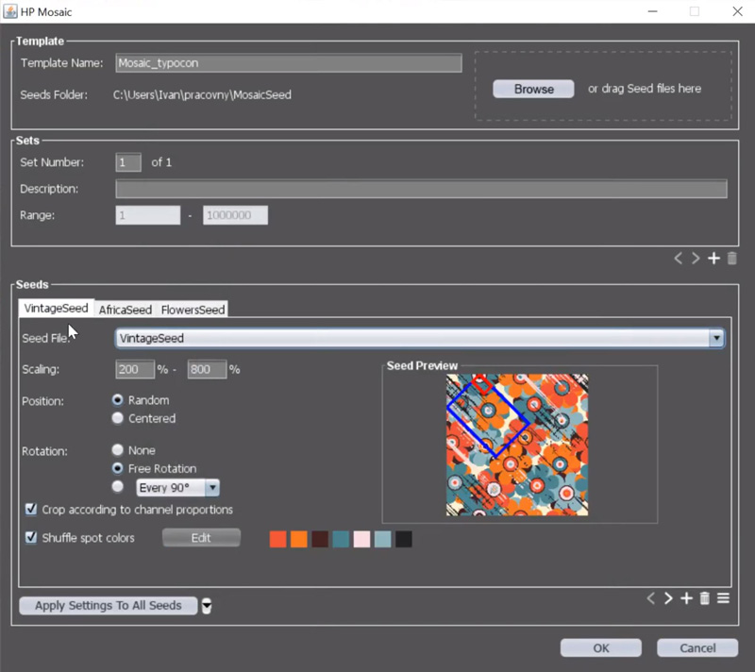Click the maximum Scaling field showing 800
Viewport: 755px width, 672px height.
(x=207, y=369)
